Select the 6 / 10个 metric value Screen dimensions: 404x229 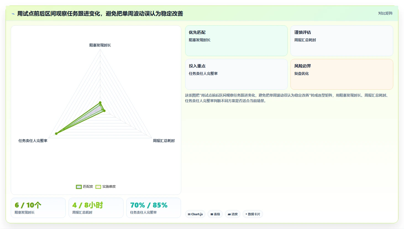[x=28, y=205]
